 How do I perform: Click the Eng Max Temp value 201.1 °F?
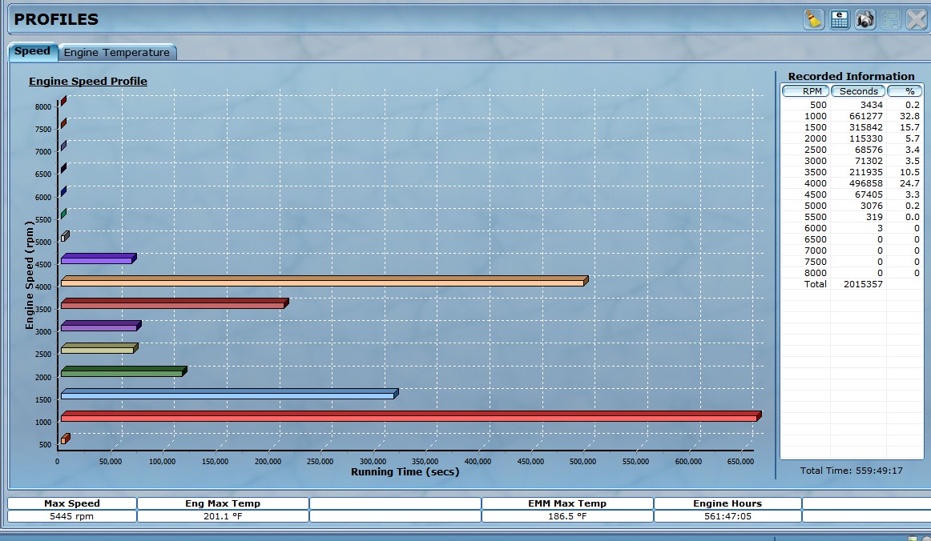coord(223,517)
